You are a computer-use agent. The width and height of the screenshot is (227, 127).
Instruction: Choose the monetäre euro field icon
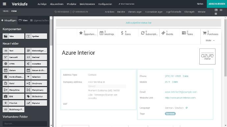tap(28, 64)
